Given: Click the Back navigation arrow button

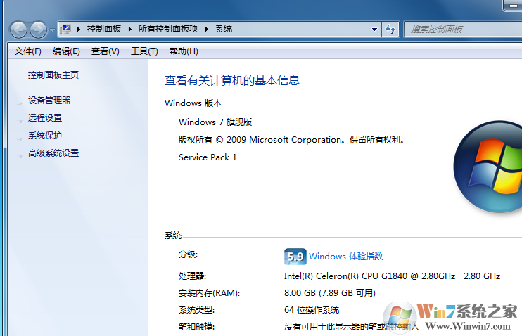Looking at the screenshot, I should tap(18, 30).
